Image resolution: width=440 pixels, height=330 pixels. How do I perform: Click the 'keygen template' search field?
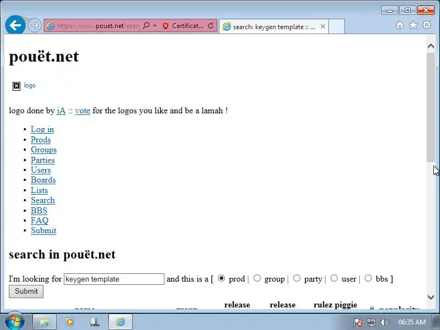pos(114,279)
